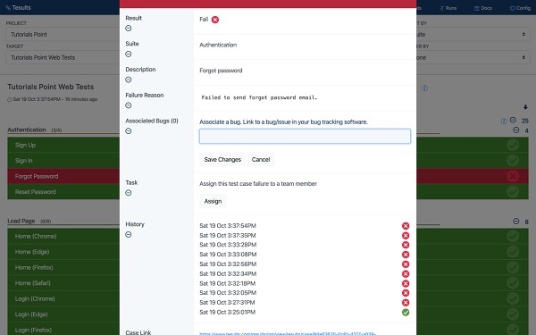Click fail icon for 3:33:08PM history run
The height and width of the screenshot is (335, 536).
pos(406,255)
